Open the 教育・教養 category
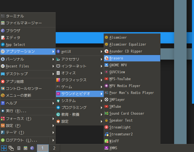The image size is (194, 152). pyautogui.click(x=80, y=114)
